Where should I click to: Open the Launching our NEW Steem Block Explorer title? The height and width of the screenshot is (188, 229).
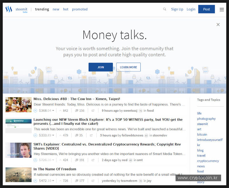click(x=108, y=122)
